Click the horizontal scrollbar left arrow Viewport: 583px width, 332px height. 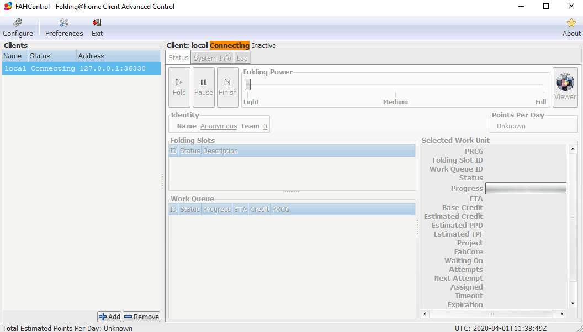(425, 314)
